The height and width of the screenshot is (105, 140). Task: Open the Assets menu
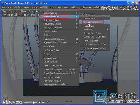point(53,8)
